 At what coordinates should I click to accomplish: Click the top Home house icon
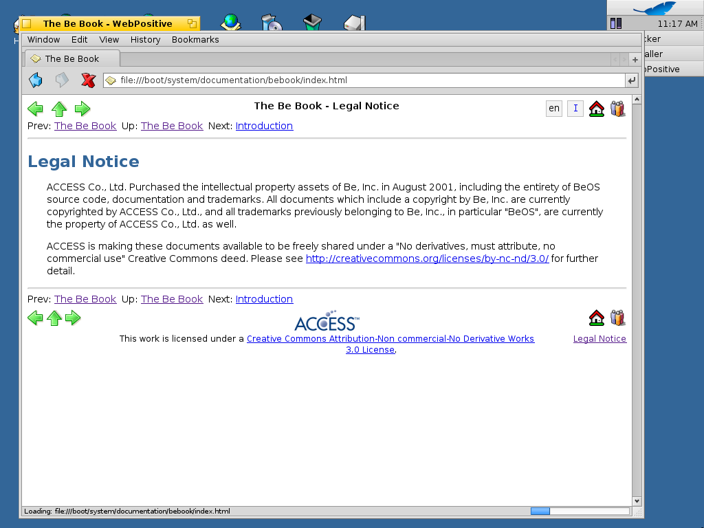tap(596, 109)
